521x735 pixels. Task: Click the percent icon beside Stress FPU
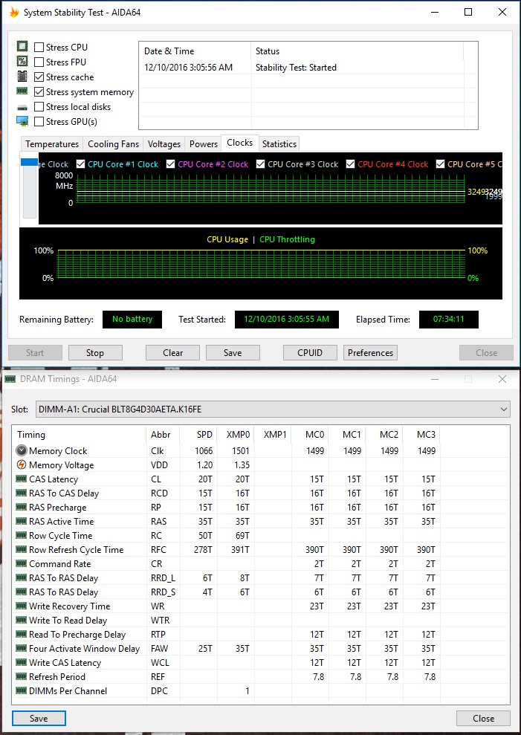(x=22, y=62)
